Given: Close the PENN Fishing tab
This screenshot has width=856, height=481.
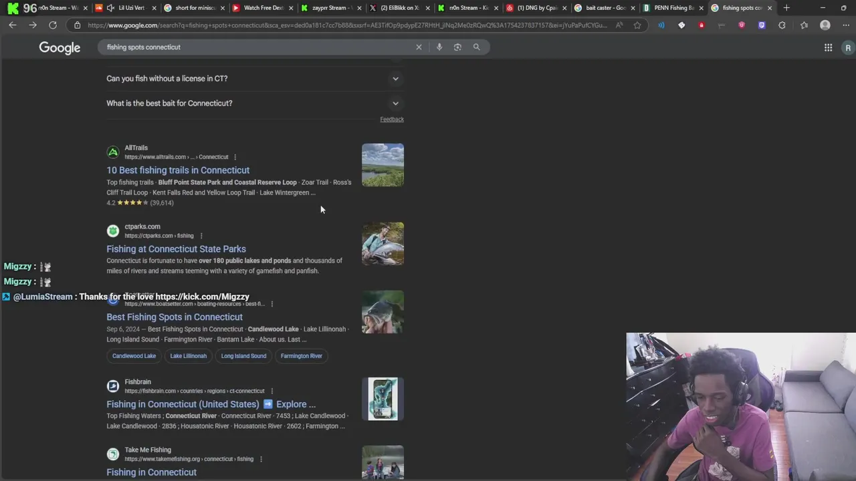Looking at the screenshot, I should [x=702, y=8].
